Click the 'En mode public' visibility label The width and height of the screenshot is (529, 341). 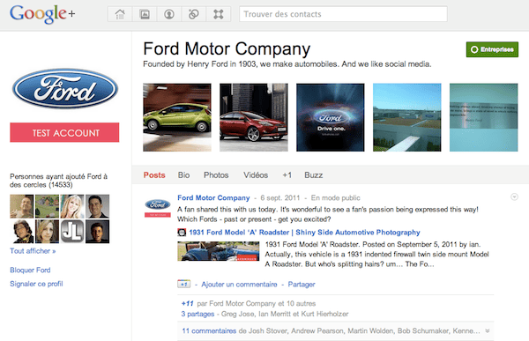[x=335, y=198]
